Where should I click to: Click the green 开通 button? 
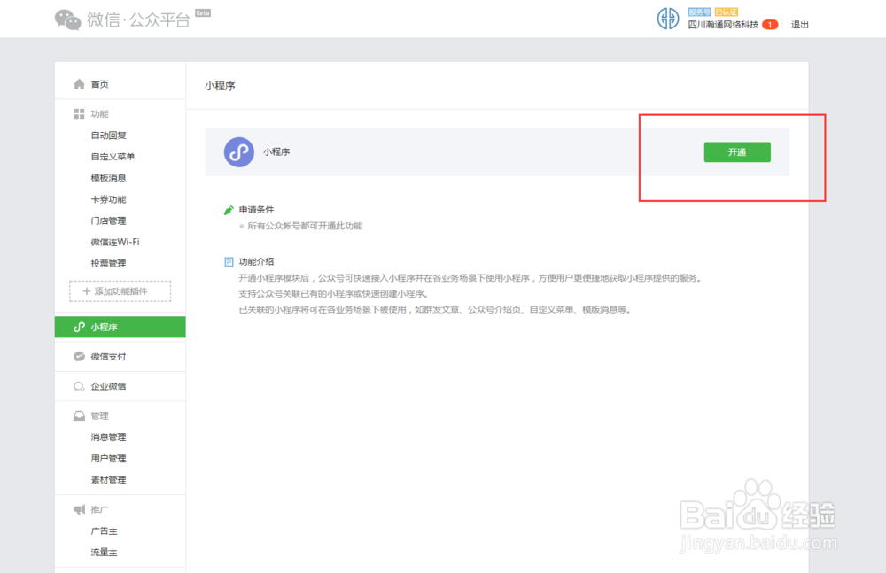coord(737,151)
